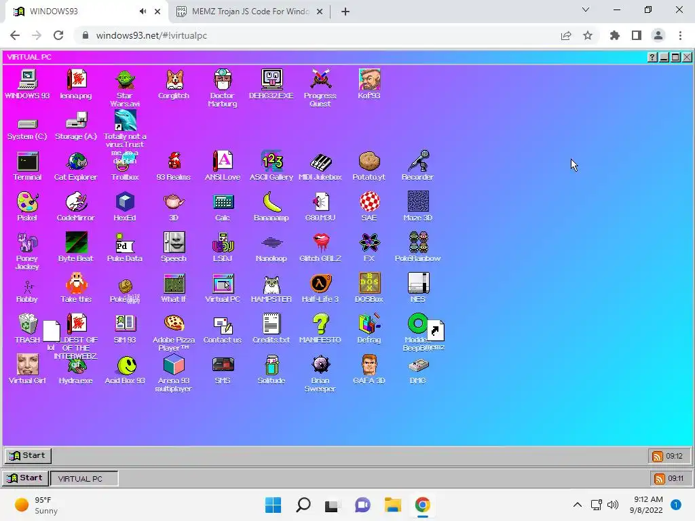Bookmark this page with the star icon
Viewport: 695px width, 521px height.
coord(588,35)
